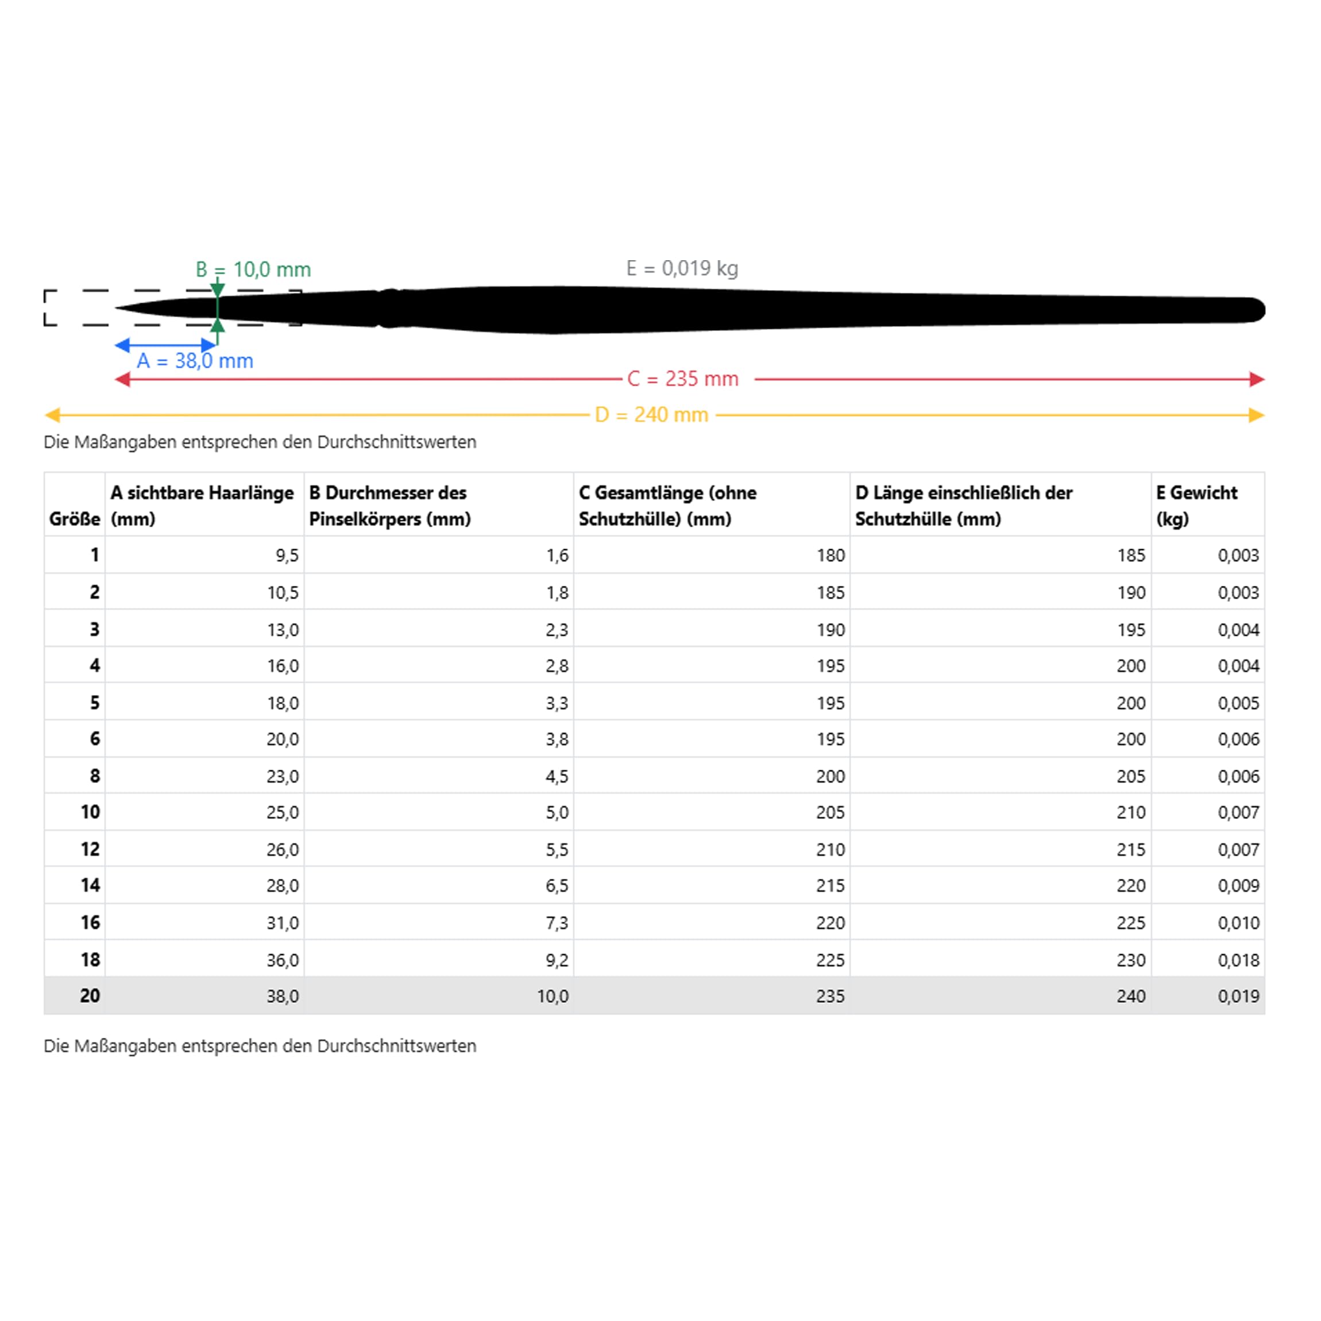Click the dashed protective sleeve outline
This screenshot has width=1321, height=1321.
tap(68, 291)
